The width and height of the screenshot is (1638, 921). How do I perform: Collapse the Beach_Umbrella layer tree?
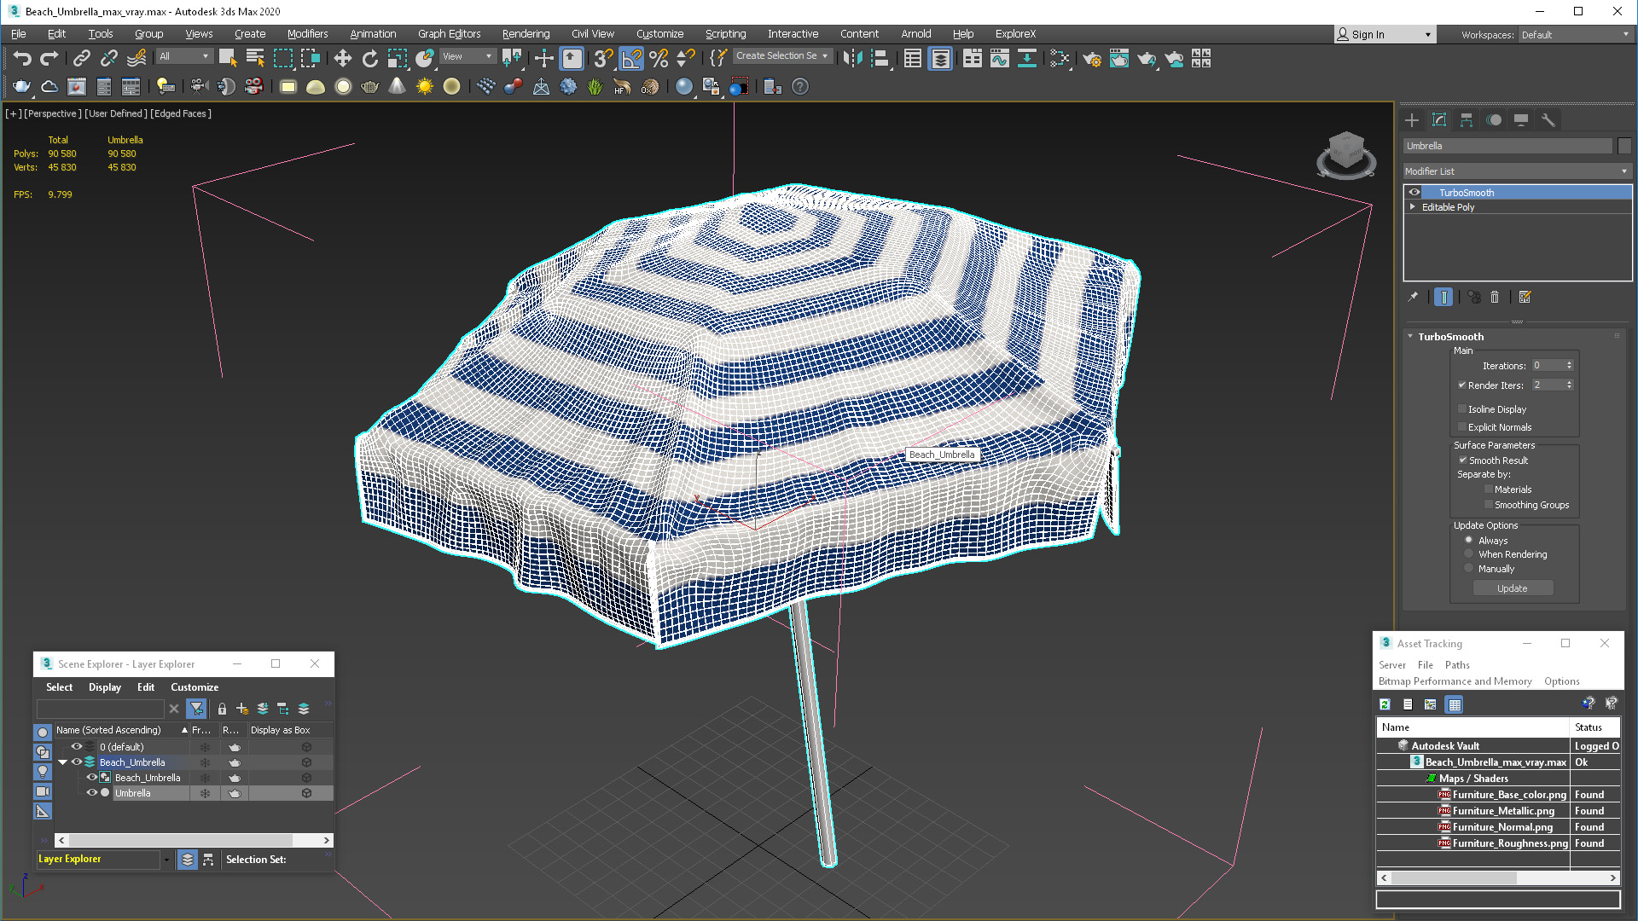point(63,762)
